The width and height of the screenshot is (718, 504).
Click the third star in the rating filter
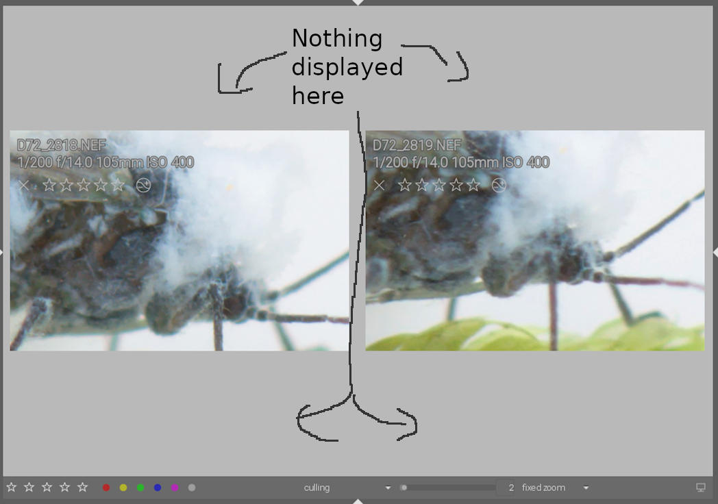pyautogui.click(x=47, y=487)
